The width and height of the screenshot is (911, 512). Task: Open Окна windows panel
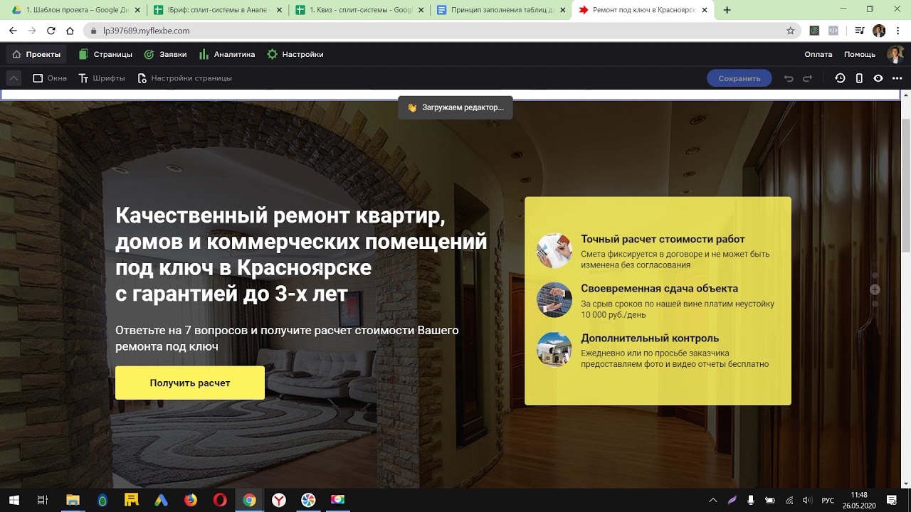pos(50,78)
